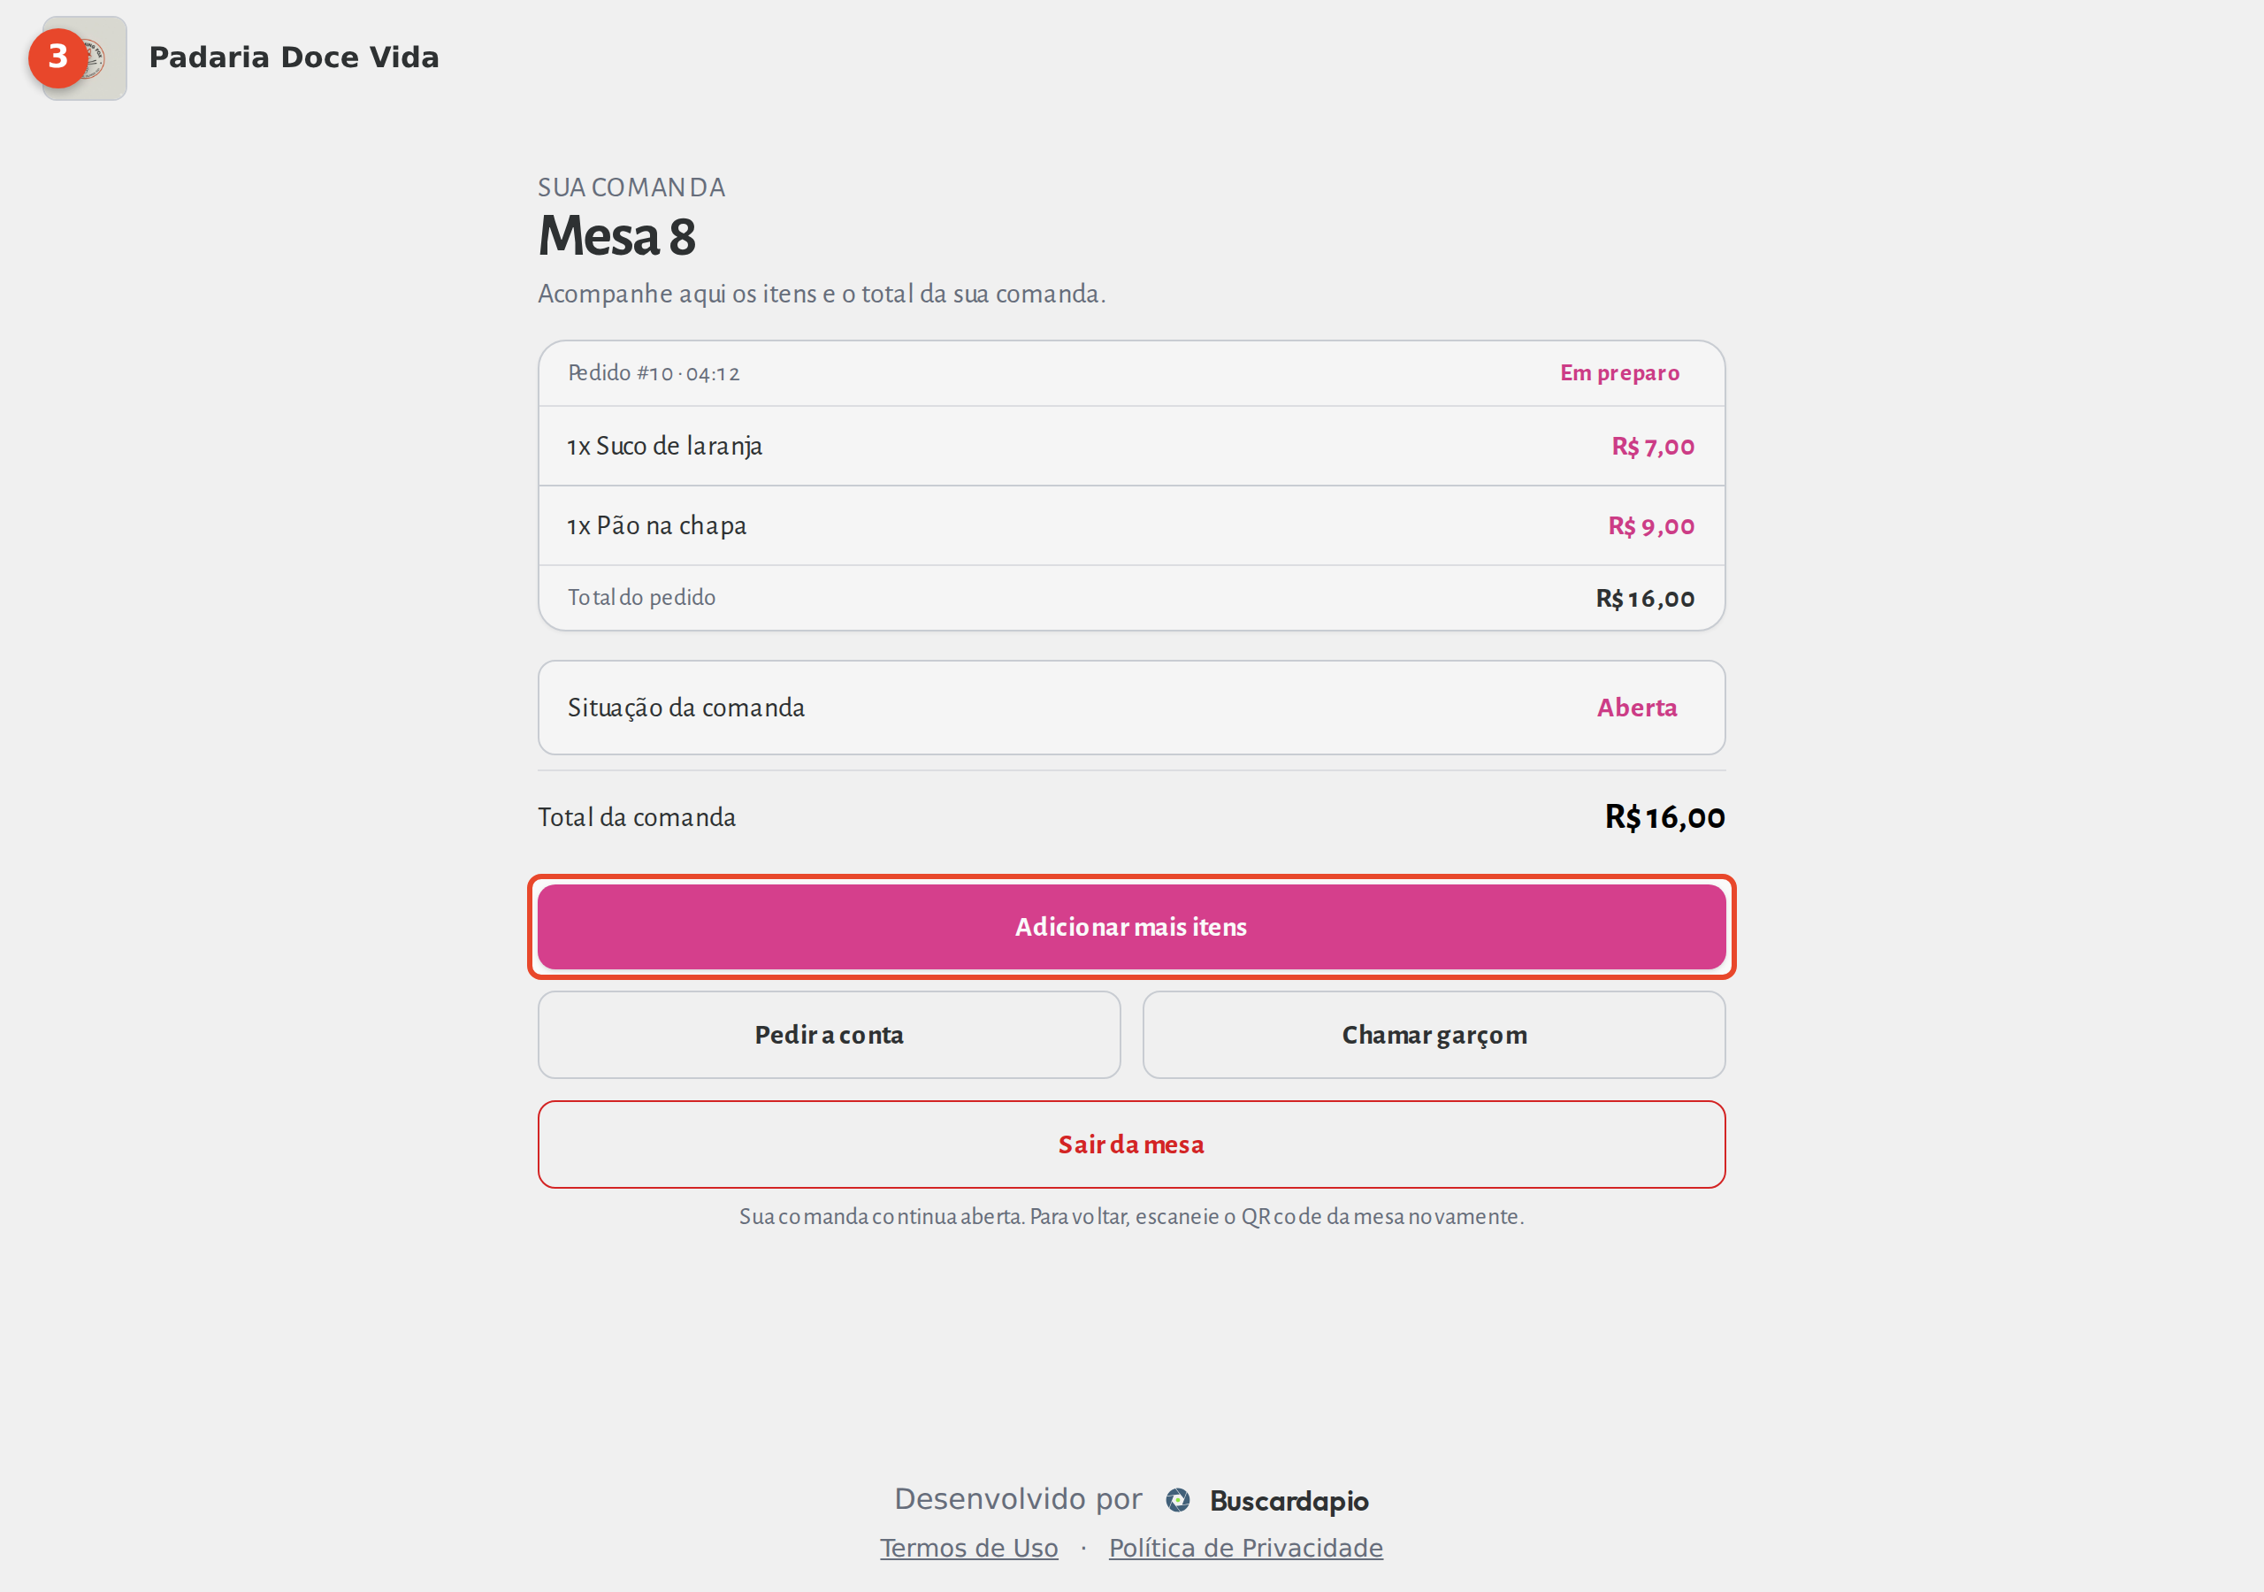Click the Situação da comanda card

point(1131,708)
